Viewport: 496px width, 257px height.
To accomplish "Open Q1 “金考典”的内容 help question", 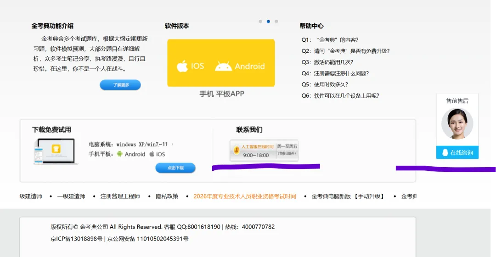I will (330, 40).
